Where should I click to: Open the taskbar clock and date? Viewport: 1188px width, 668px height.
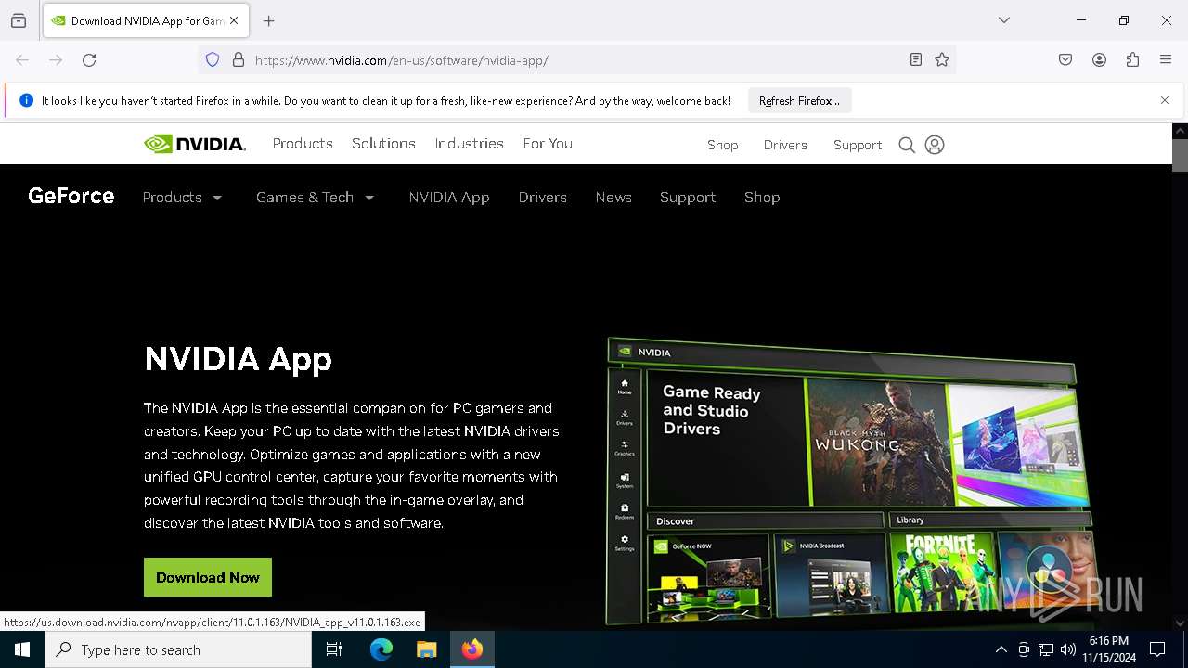(1108, 649)
